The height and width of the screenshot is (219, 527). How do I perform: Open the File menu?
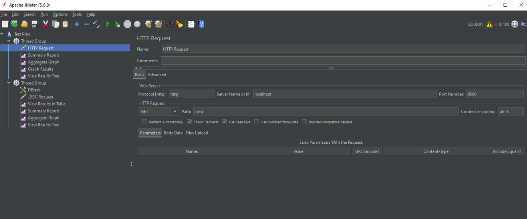pos(4,14)
